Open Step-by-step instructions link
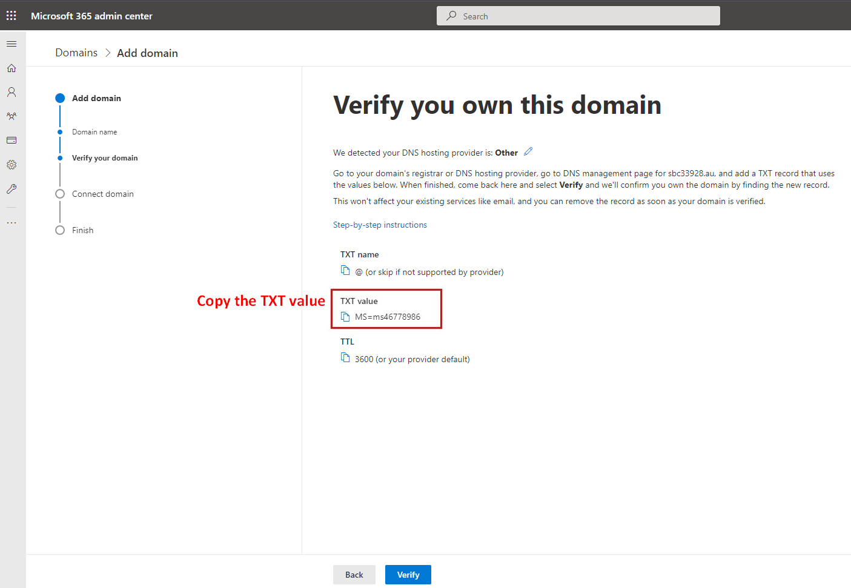 pyautogui.click(x=380, y=225)
